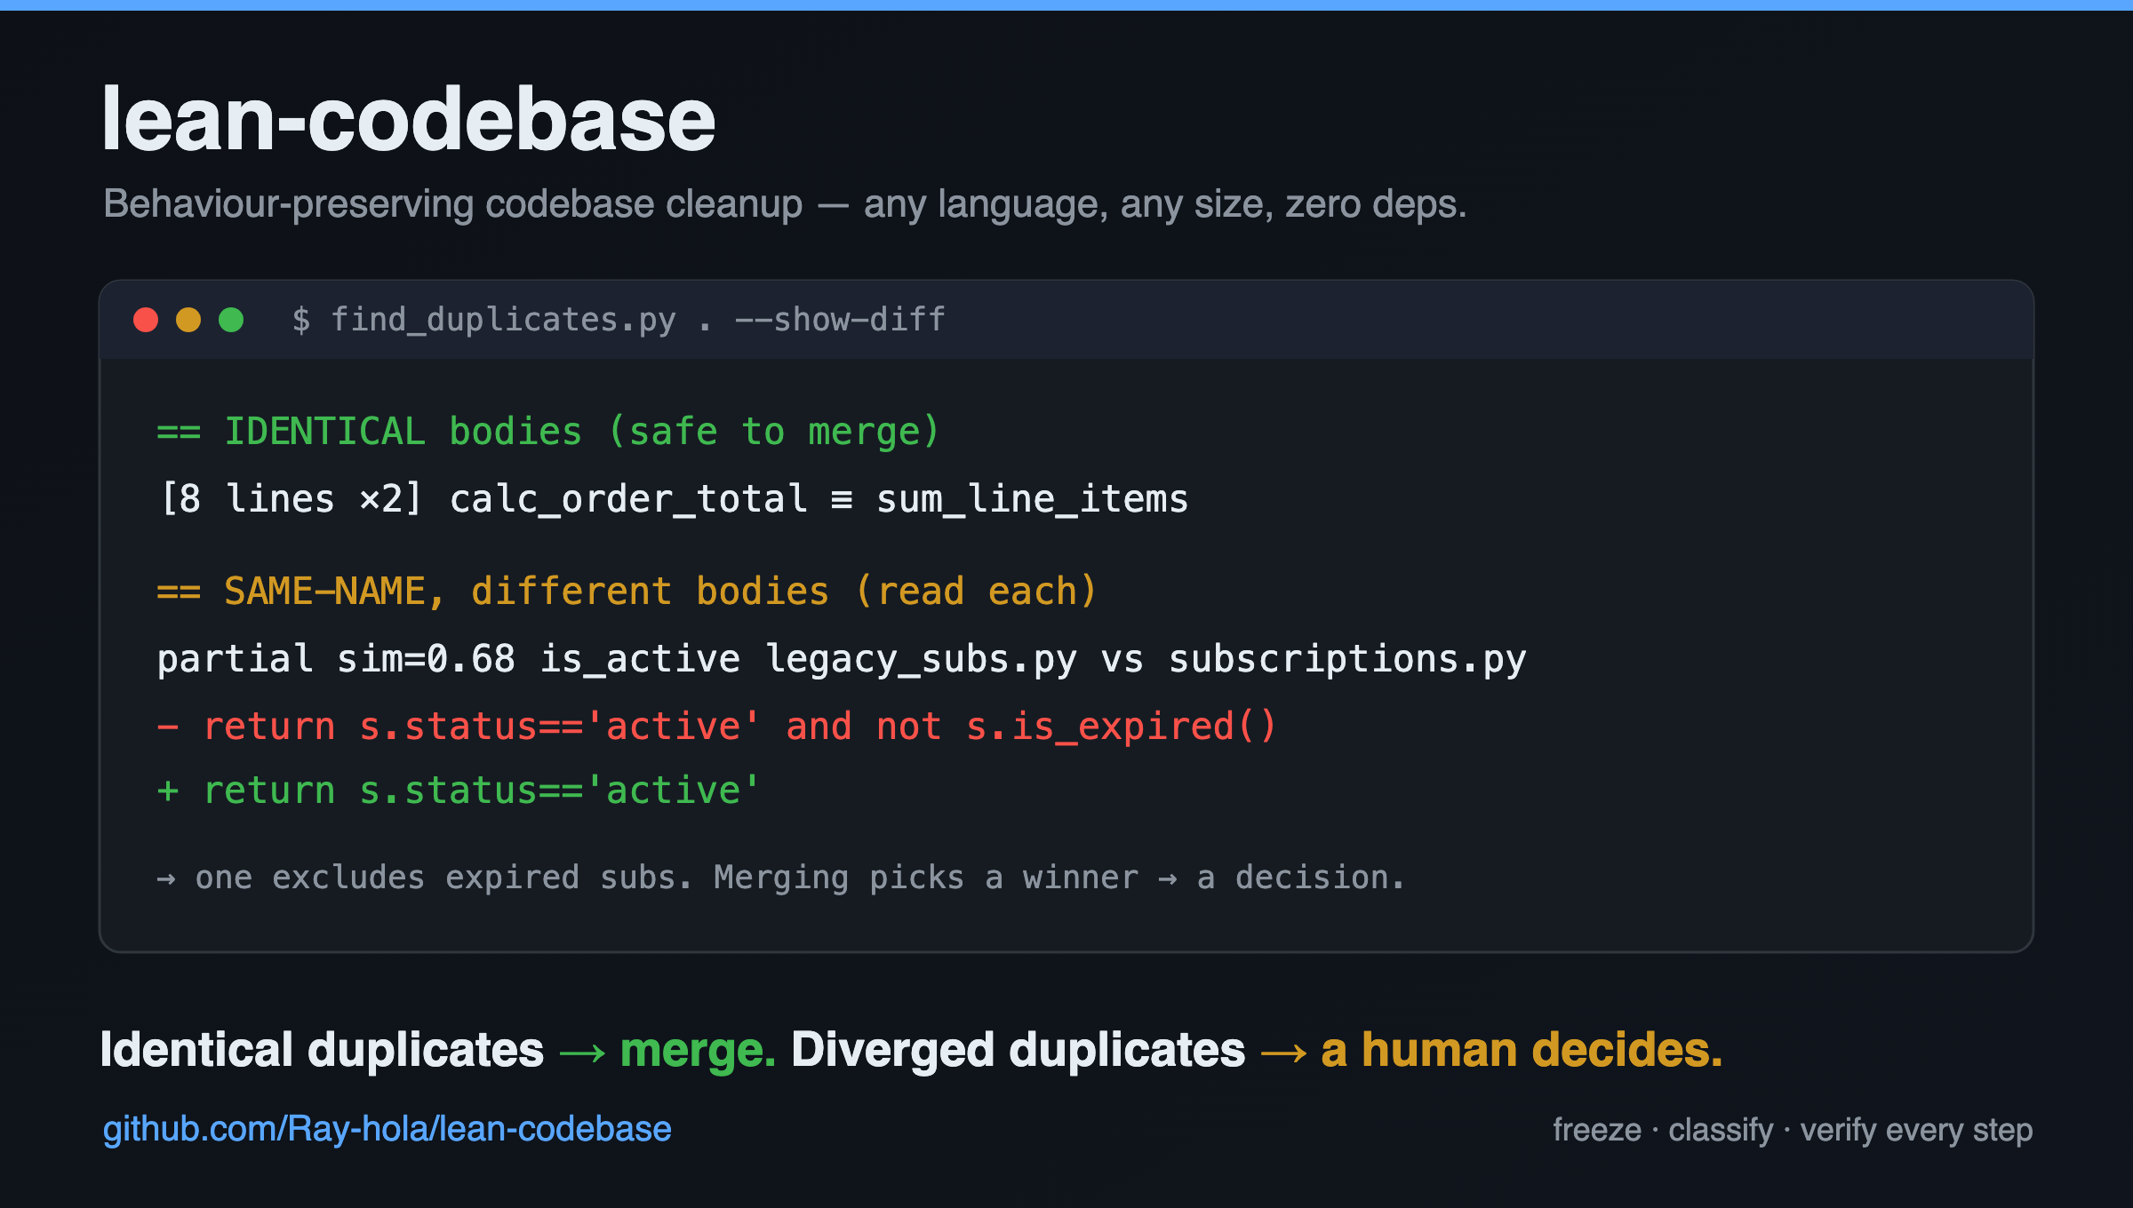
Task: Select the lean-codebase title heading
Action: click(409, 119)
